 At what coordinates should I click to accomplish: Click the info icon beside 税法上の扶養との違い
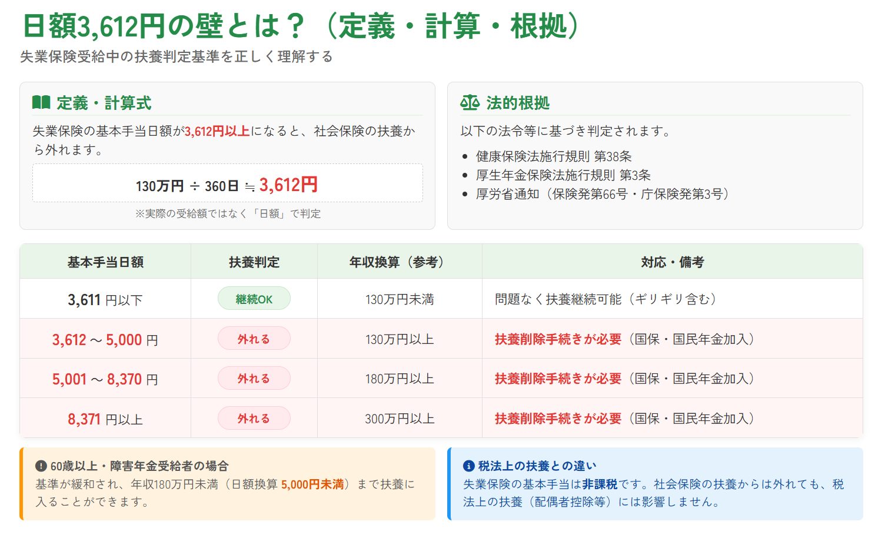(x=468, y=466)
